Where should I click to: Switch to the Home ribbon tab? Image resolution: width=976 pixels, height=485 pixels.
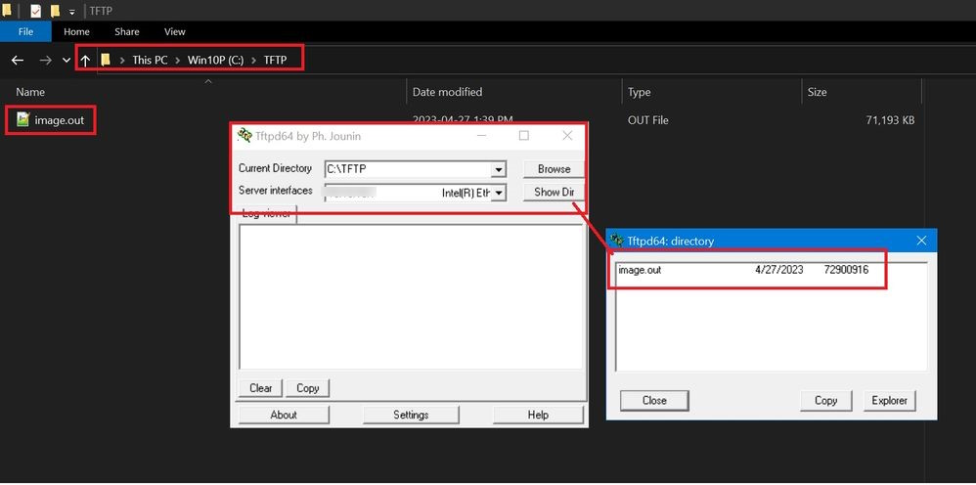pyautogui.click(x=76, y=31)
